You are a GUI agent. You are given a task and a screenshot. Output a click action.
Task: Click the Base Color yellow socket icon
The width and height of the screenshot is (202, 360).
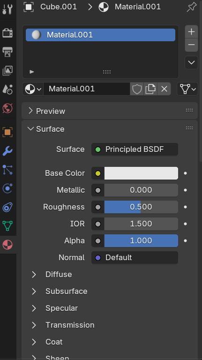point(98,173)
